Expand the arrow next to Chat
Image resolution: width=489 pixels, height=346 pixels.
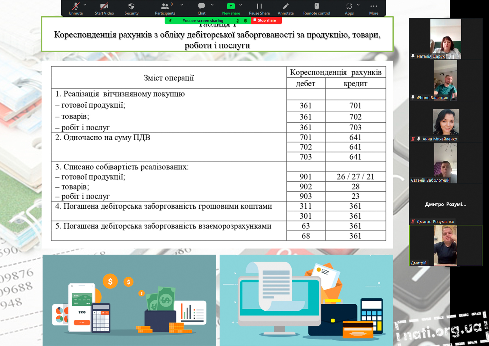pyautogui.click(x=212, y=5)
